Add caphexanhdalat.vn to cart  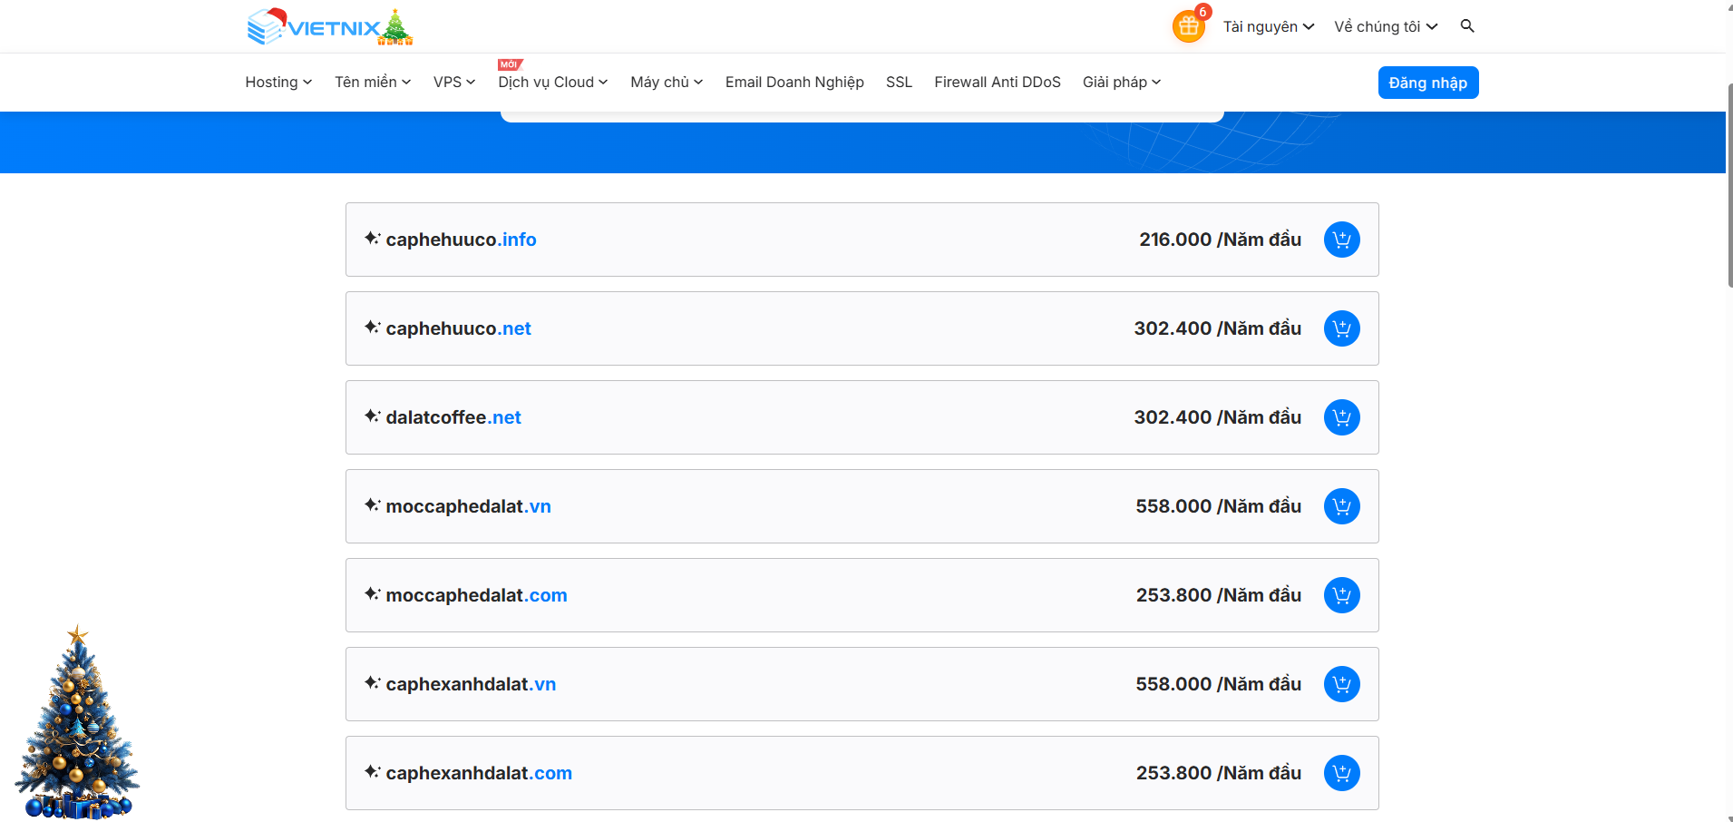pyautogui.click(x=1341, y=684)
